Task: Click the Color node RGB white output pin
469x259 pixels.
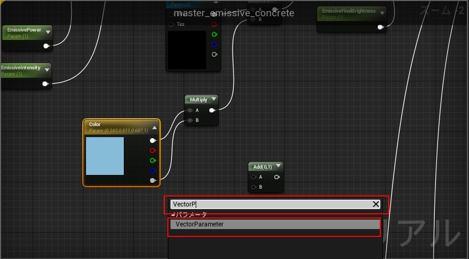Action: click(153, 140)
